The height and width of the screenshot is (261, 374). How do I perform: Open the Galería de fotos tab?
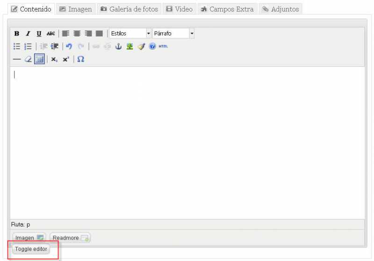tap(129, 9)
